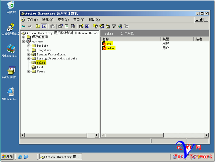Click the Refresh toolbar icon

click(x=67, y=26)
